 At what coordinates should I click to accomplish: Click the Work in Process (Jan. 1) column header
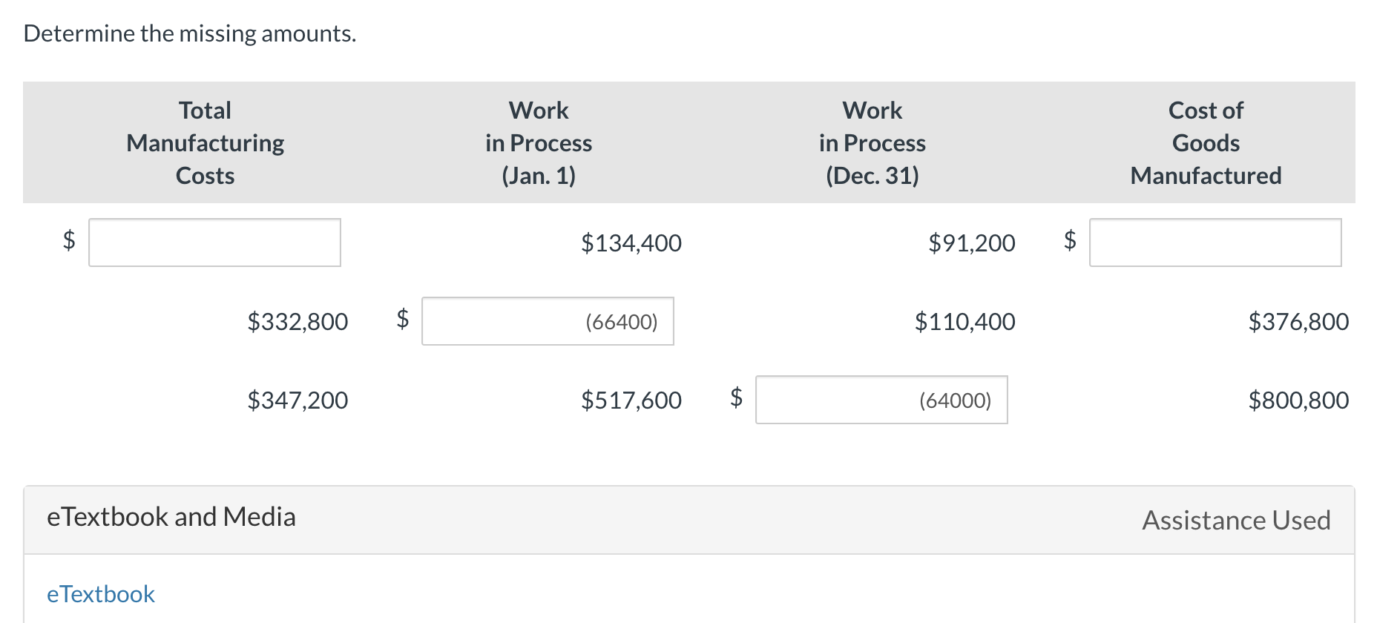pyautogui.click(x=539, y=142)
